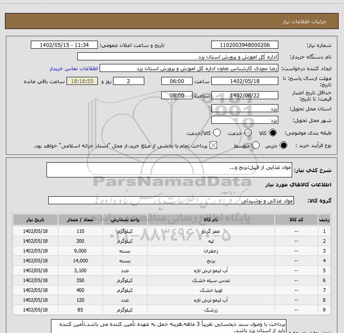This screenshot has width=344, height=333.
Task: Select the لوبیا خشک item name
Action: pos(211,290)
